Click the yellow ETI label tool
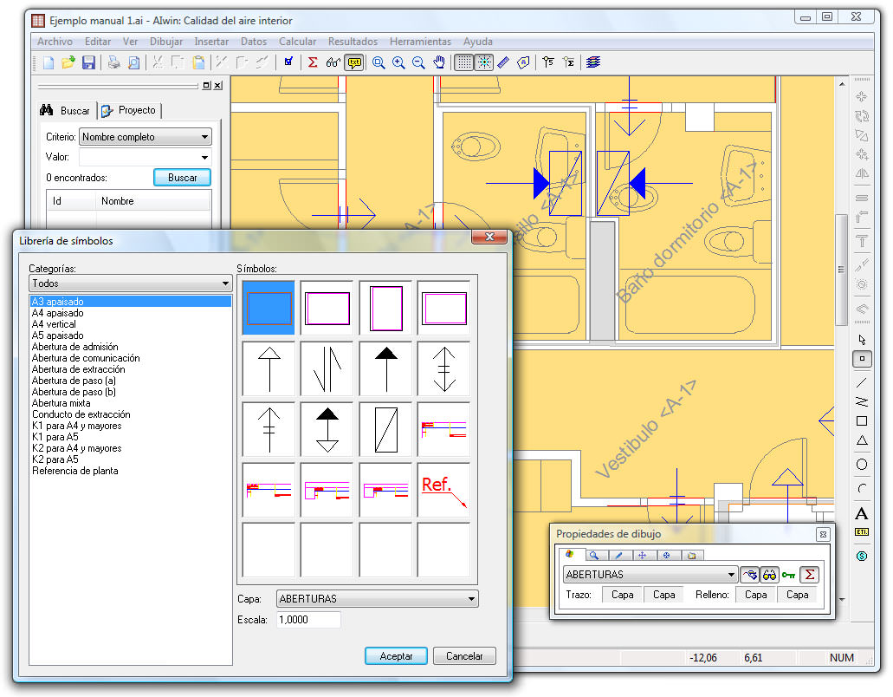This screenshot has height=697, width=893. (862, 531)
